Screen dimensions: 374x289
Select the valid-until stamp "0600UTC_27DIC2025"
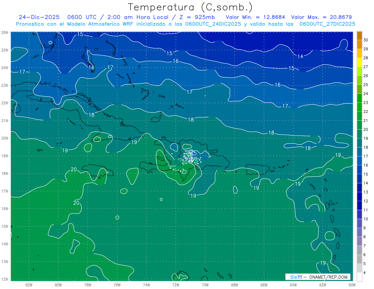pyautogui.click(x=327, y=24)
